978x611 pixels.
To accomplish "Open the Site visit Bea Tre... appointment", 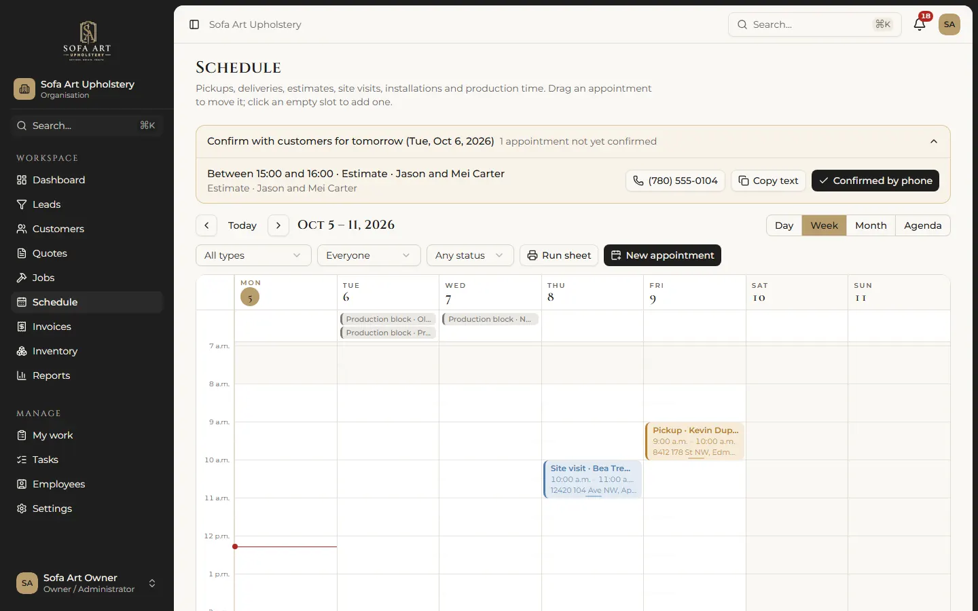I will pyautogui.click(x=592, y=479).
